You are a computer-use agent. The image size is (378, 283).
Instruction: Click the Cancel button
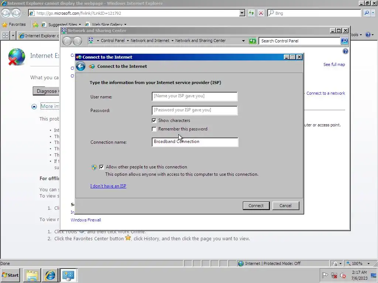[x=285, y=206]
